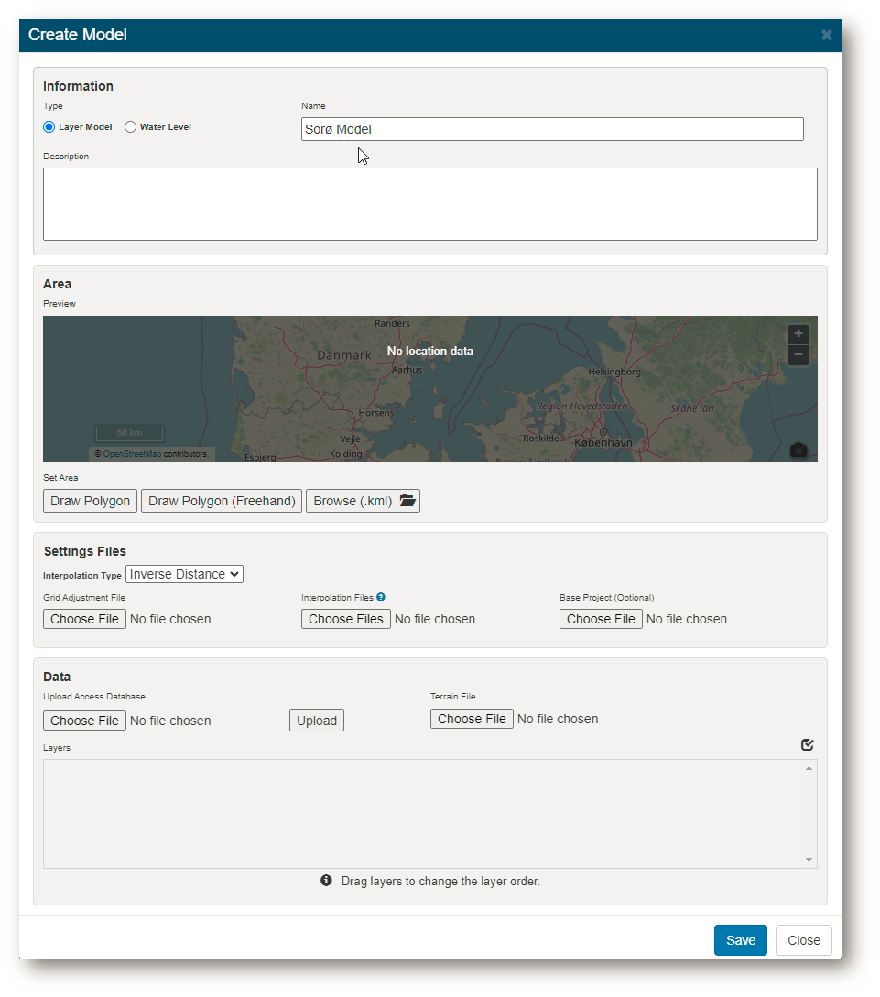Click the Upload button
The width and height of the screenshot is (880, 997).
[x=317, y=721]
